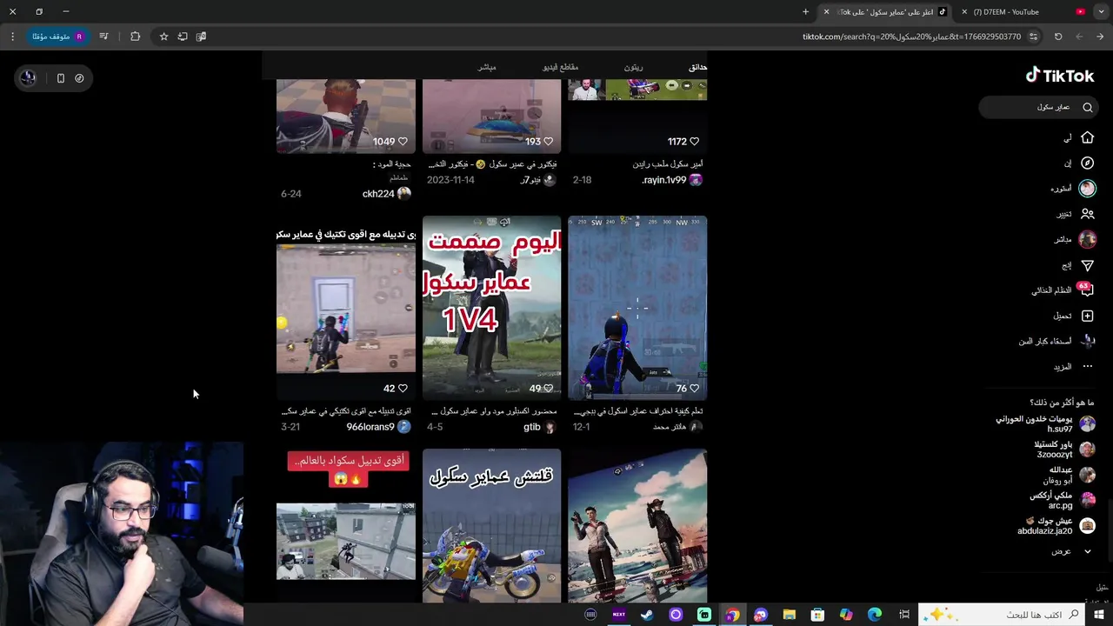Go back in browser history
The height and width of the screenshot is (626, 1113).
pyautogui.click(x=1100, y=37)
